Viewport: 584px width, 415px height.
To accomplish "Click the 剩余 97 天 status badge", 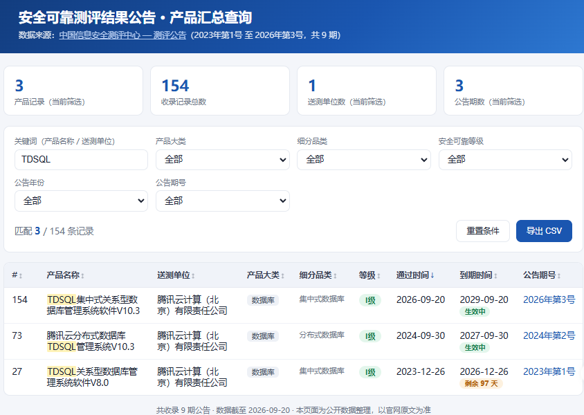I will [481, 383].
